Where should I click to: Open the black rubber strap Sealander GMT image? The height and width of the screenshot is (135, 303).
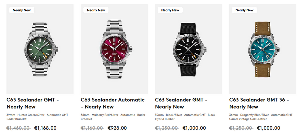click(x=188, y=49)
